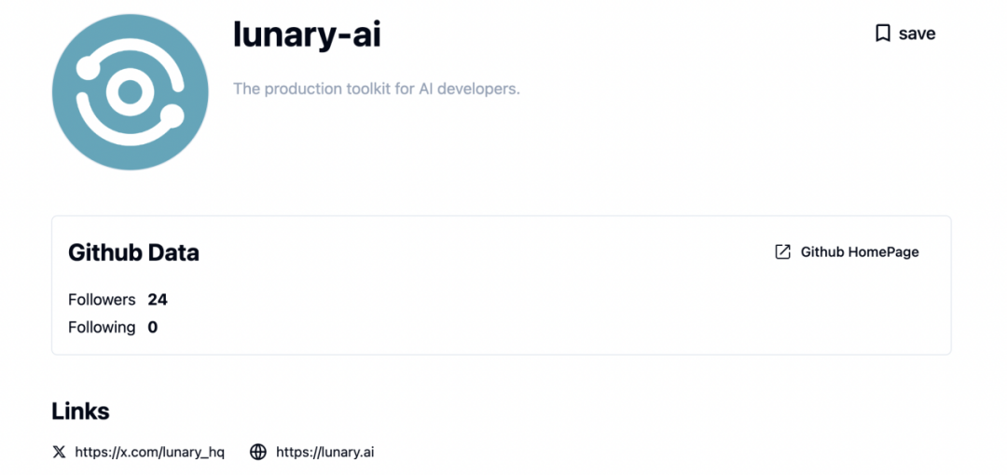This screenshot has width=1007, height=475.
Task: Click the bookmark icon beside save
Action: pyautogui.click(x=882, y=34)
